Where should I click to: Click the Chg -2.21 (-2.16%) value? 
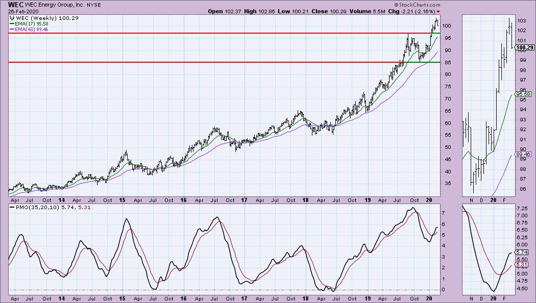point(411,11)
